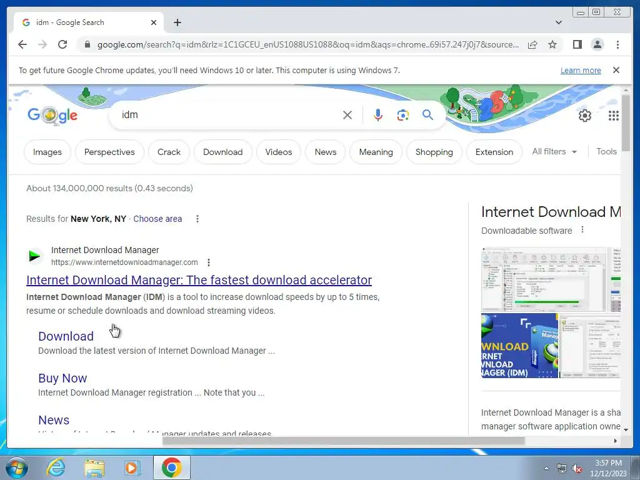Show hidden system tray icons

point(546,468)
